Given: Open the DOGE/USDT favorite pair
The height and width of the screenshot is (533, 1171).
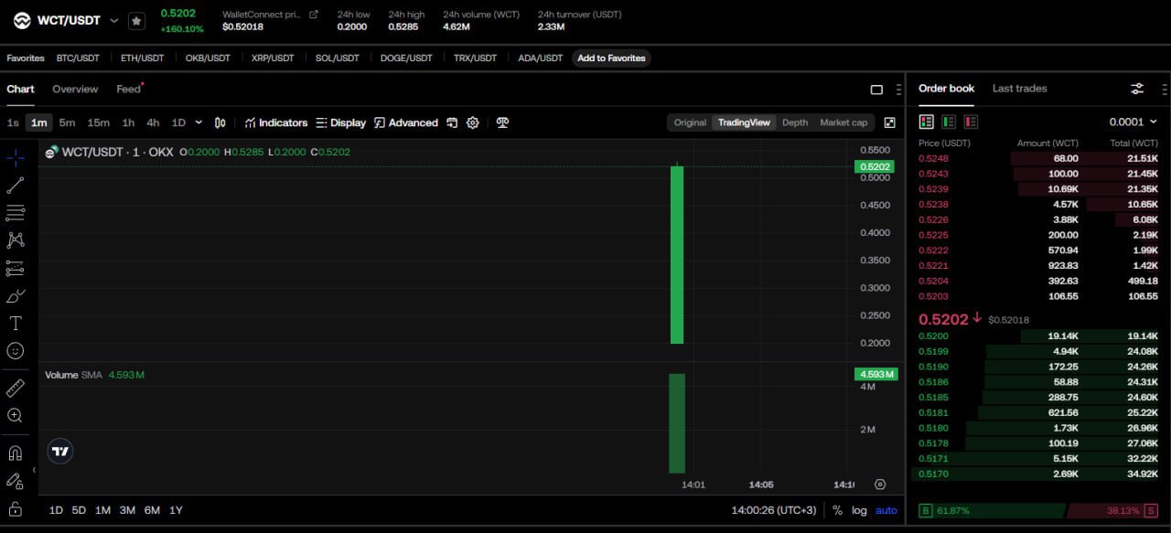Looking at the screenshot, I should tap(406, 58).
